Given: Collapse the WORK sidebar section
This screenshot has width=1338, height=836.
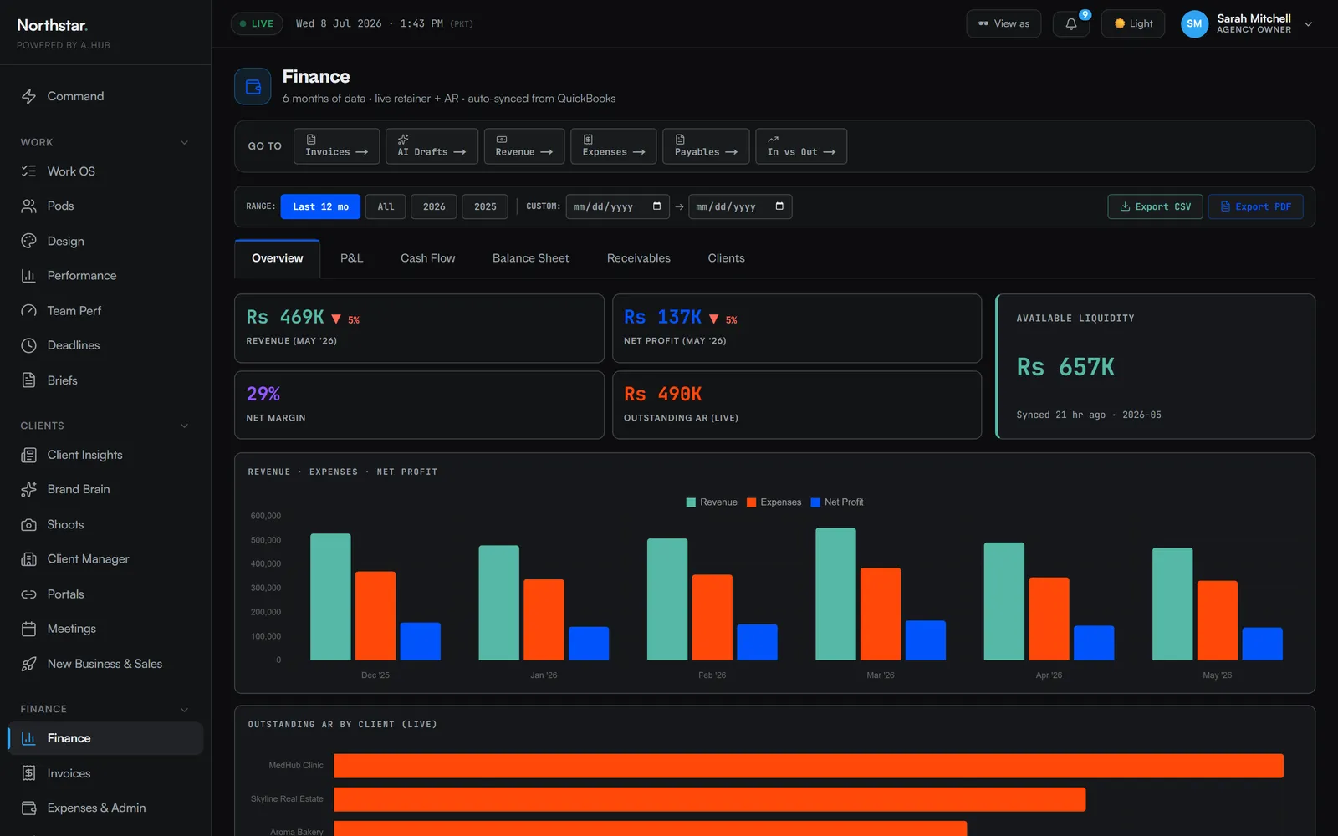Looking at the screenshot, I should tap(185, 142).
